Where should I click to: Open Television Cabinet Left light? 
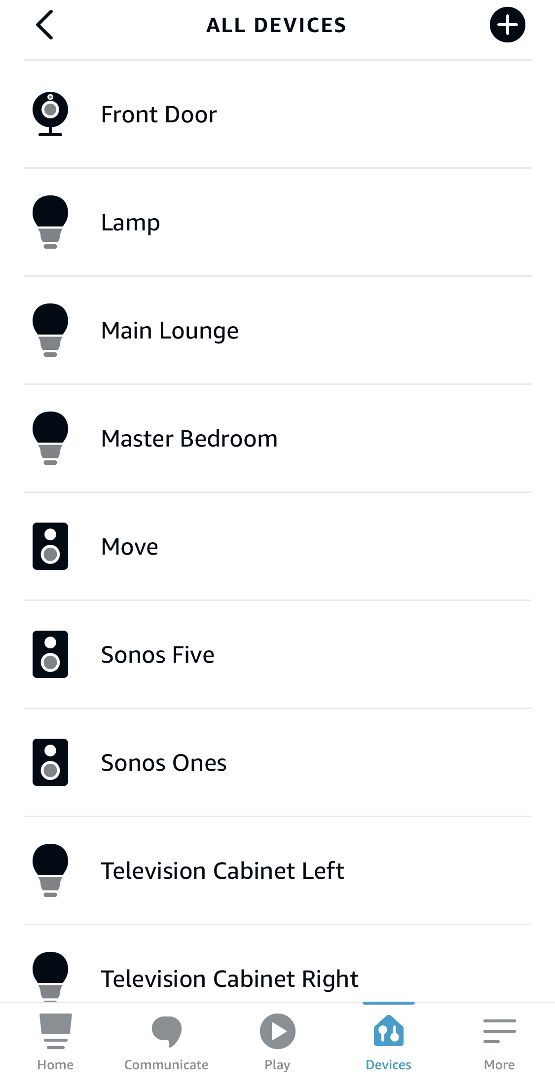pyautogui.click(x=222, y=871)
